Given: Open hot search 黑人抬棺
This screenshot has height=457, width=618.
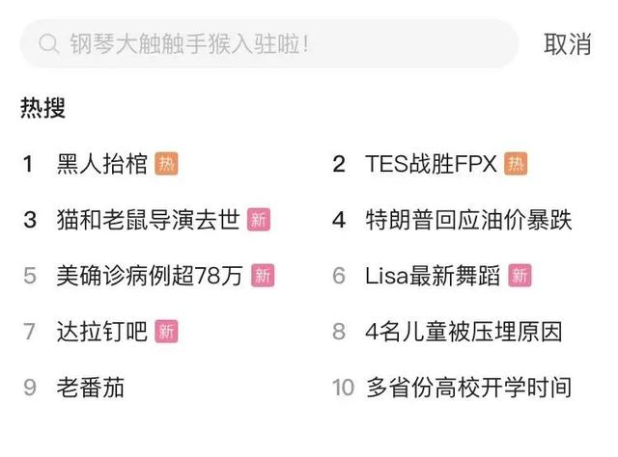Looking at the screenshot, I should point(101,164).
